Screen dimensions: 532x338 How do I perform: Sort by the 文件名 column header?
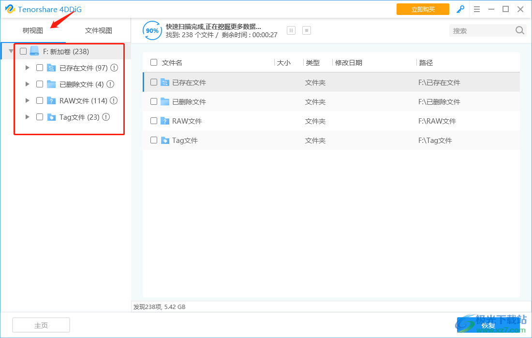point(172,63)
